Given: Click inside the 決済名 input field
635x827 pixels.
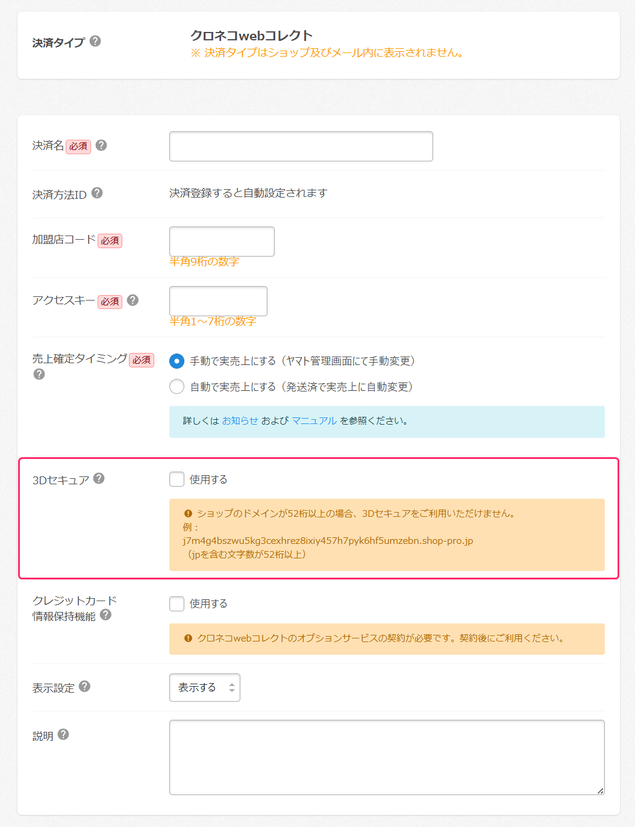Looking at the screenshot, I should click(x=300, y=146).
